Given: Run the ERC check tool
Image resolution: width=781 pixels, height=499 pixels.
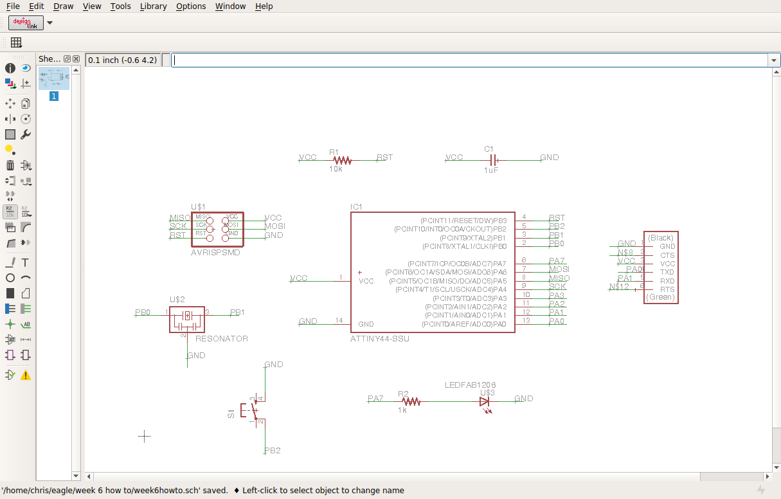Looking at the screenshot, I should [10, 375].
